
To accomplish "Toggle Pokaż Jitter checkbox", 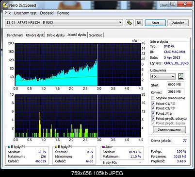I will pyautogui.click(x=153, y=113).
